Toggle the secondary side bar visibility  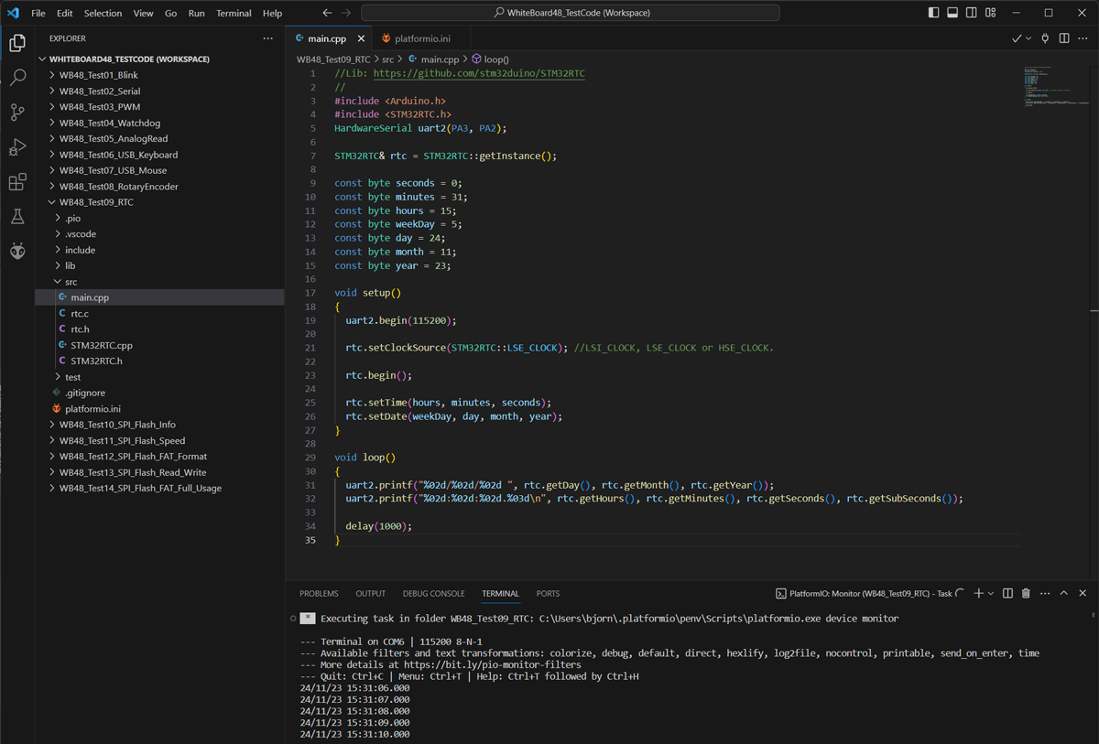point(973,13)
